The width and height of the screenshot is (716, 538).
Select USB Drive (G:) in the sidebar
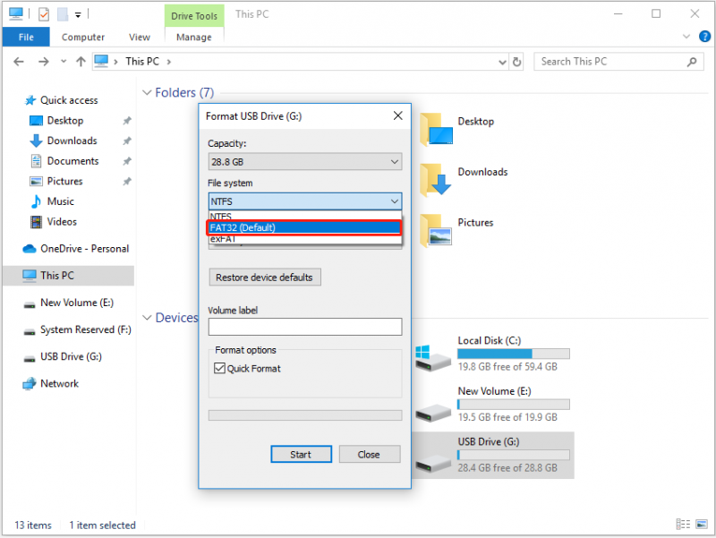click(71, 356)
